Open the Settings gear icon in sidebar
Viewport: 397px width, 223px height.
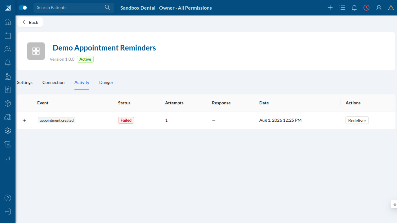(x=8, y=131)
